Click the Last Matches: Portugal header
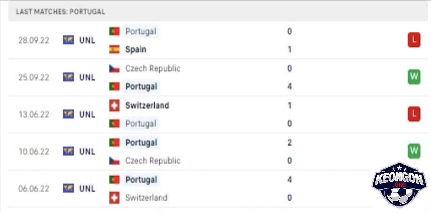Image resolution: width=431 pixels, height=212 pixels. point(61,12)
